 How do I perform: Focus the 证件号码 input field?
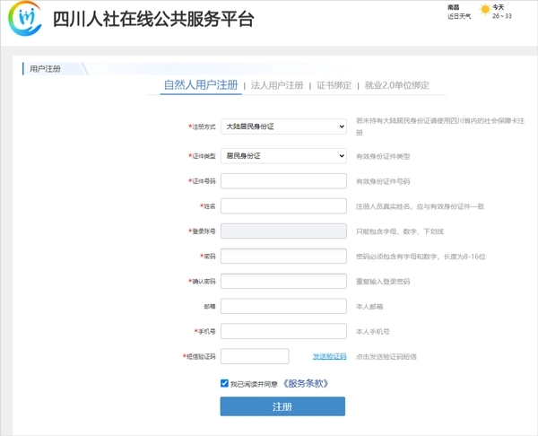tap(282, 181)
